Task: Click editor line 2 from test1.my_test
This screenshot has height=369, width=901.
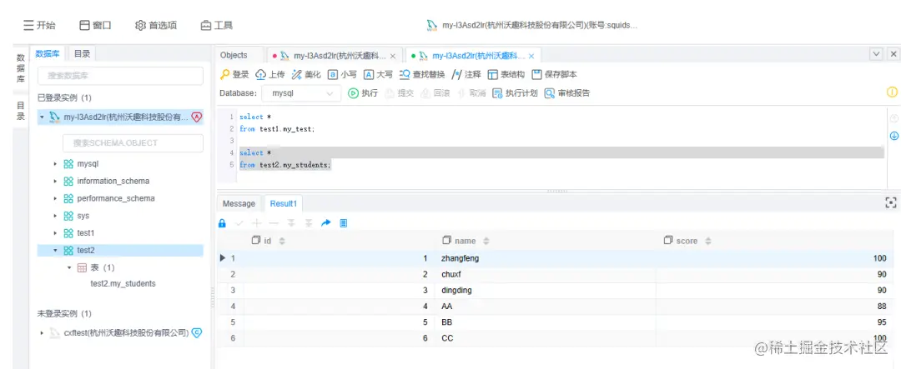Action: [x=277, y=129]
